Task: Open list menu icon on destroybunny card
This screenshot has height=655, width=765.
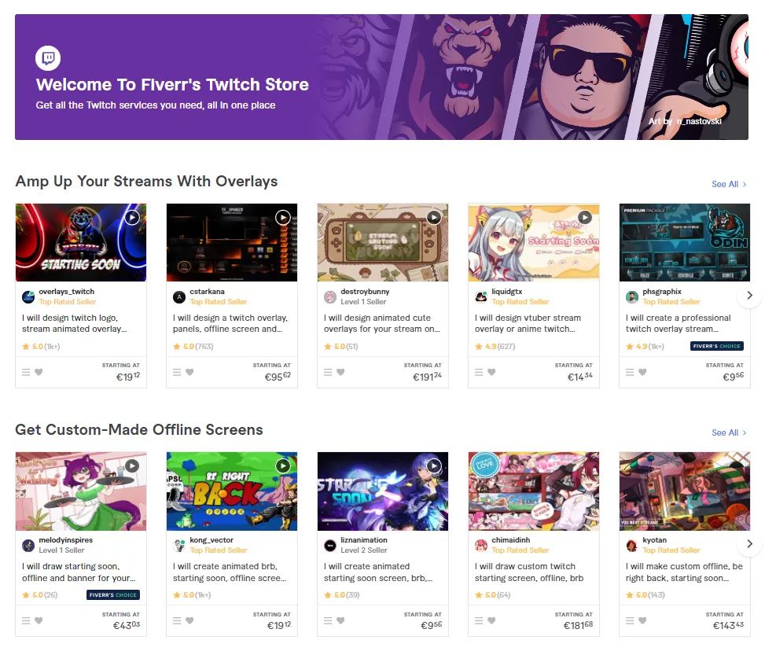Action: tap(328, 372)
